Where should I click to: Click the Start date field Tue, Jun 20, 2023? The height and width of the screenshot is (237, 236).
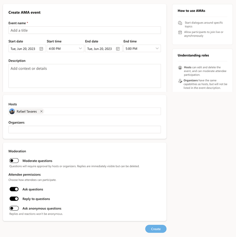coord(27,49)
